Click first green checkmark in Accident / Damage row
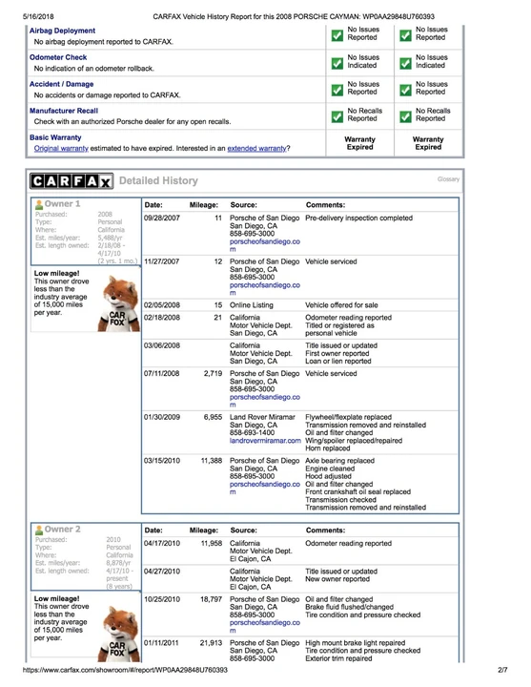 tap(337, 91)
